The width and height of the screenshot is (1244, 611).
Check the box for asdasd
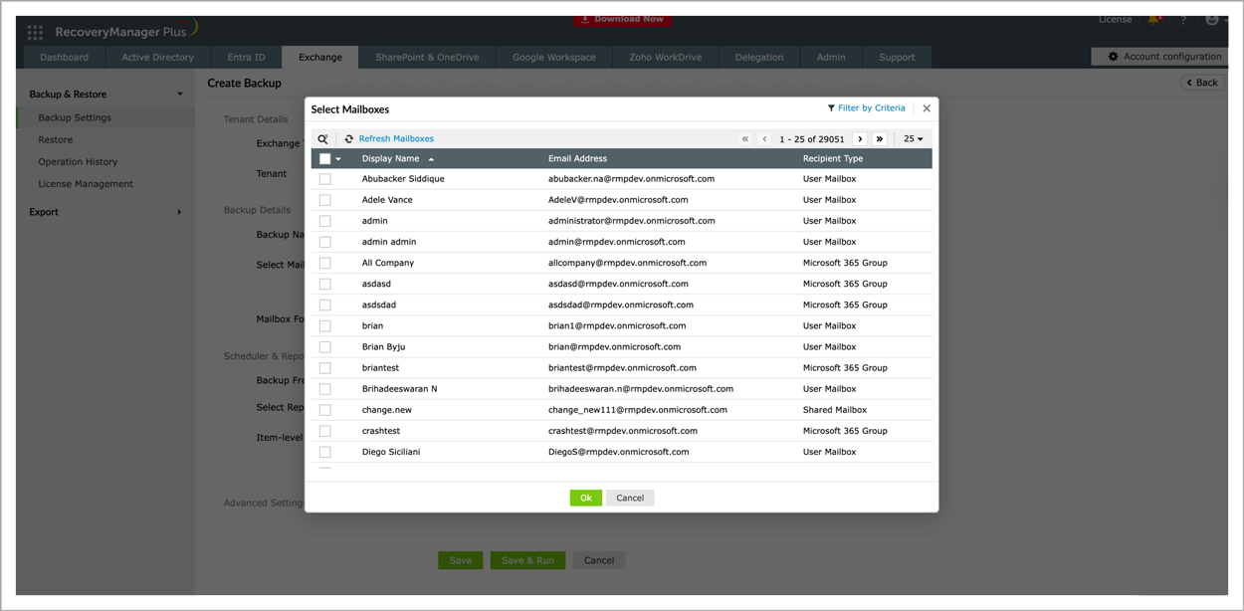(324, 285)
